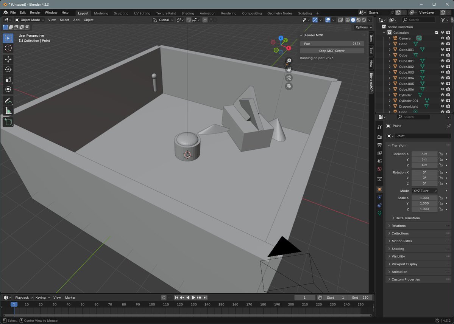This screenshot has width=454, height=324.
Task: Hide the Cone object in the outliner
Action: pos(442,44)
